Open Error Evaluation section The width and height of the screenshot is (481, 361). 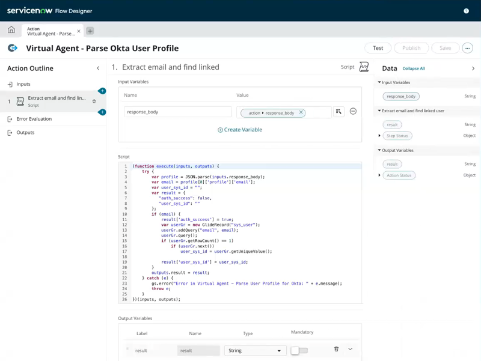[x=34, y=119]
